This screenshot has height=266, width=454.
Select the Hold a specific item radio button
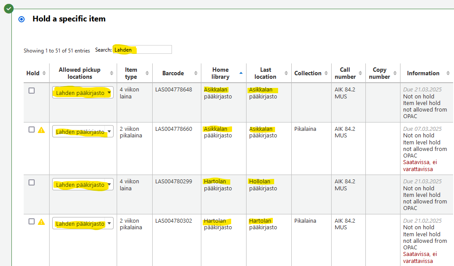(x=21, y=19)
